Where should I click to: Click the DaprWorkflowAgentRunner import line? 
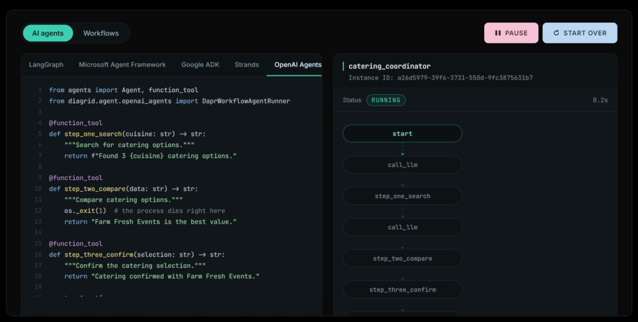click(169, 101)
